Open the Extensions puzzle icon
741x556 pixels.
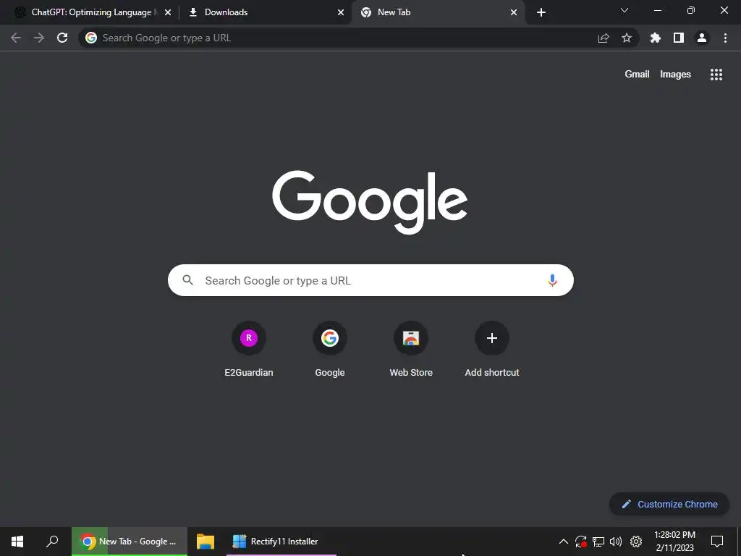(x=656, y=38)
